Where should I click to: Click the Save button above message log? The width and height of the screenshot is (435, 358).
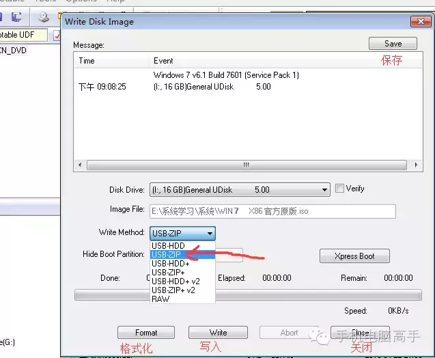coord(393,44)
